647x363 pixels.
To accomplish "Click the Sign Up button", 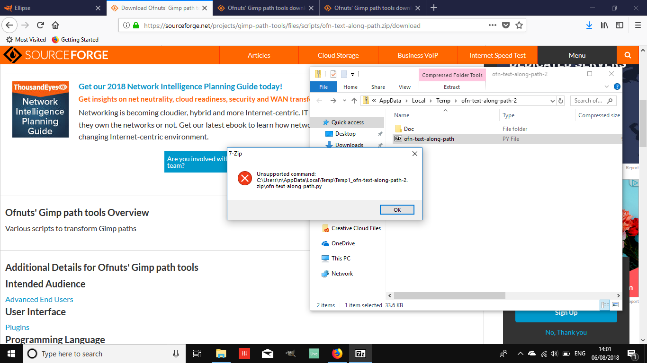I will [566, 313].
